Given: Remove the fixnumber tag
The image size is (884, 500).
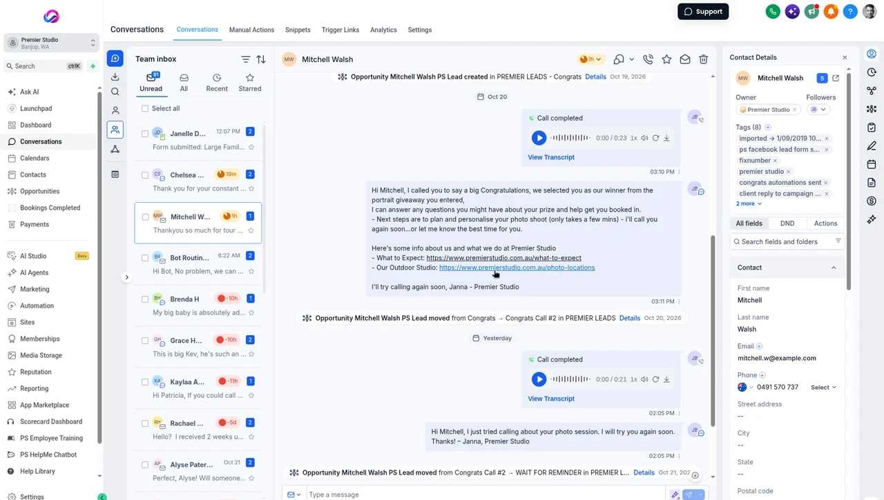Looking at the screenshot, I should [x=775, y=161].
